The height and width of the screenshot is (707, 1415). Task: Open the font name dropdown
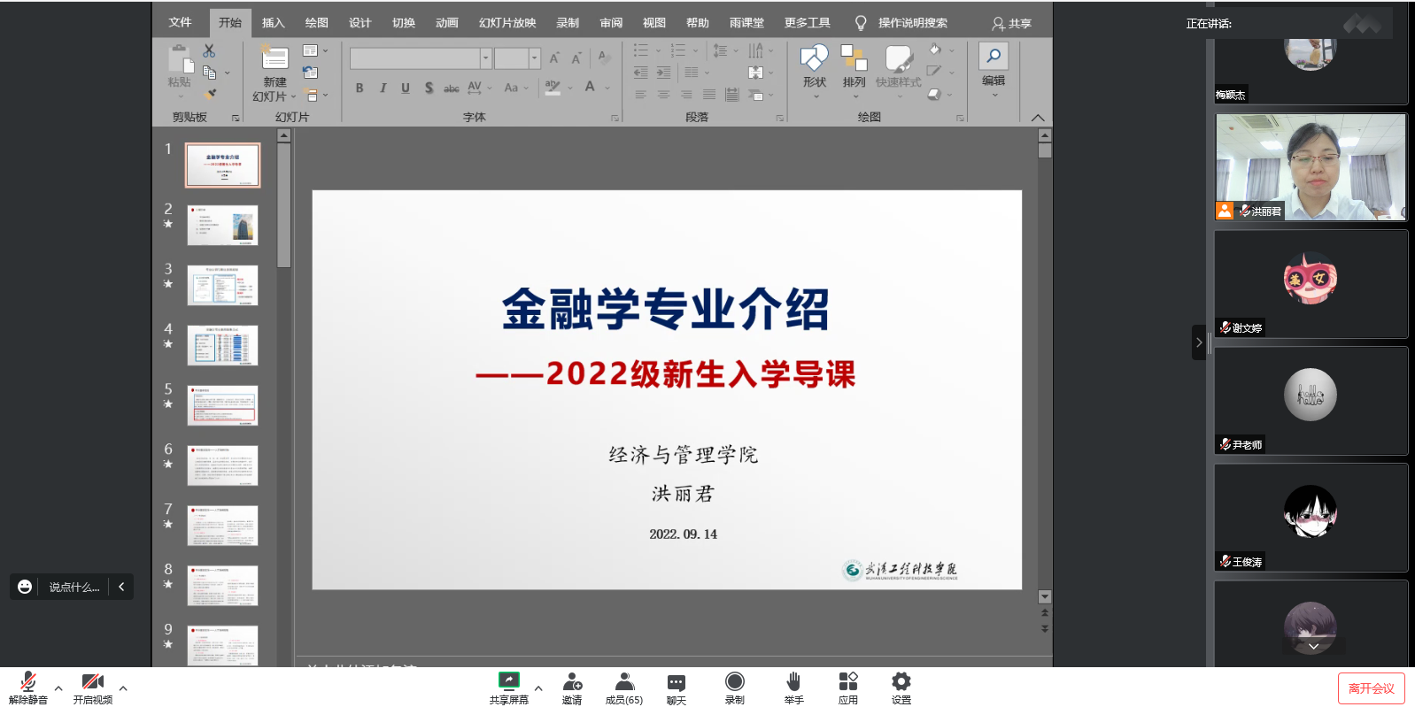point(485,58)
